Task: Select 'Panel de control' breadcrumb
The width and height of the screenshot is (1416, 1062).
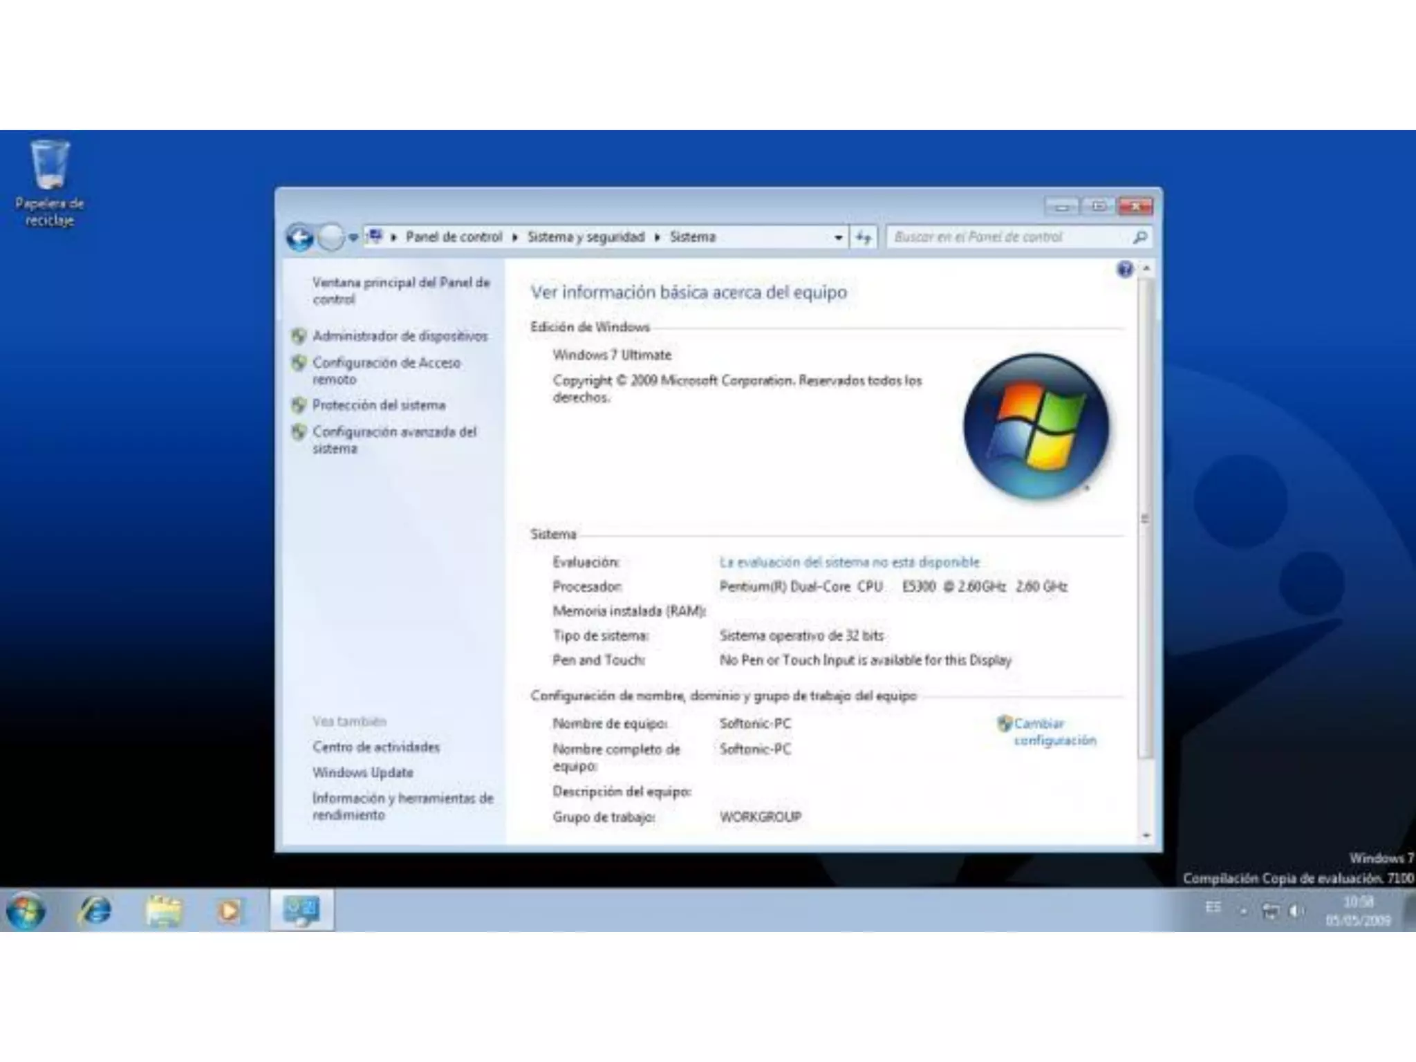Action: (454, 237)
